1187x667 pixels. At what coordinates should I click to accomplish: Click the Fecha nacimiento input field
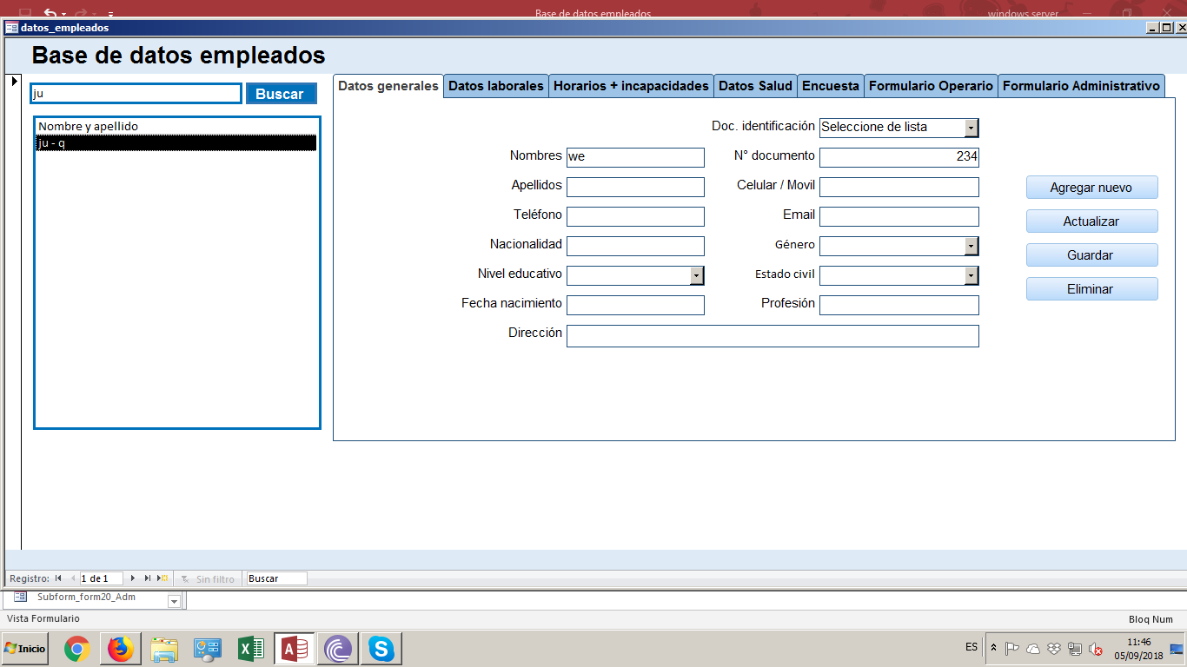pyautogui.click(x=635, y=305)
